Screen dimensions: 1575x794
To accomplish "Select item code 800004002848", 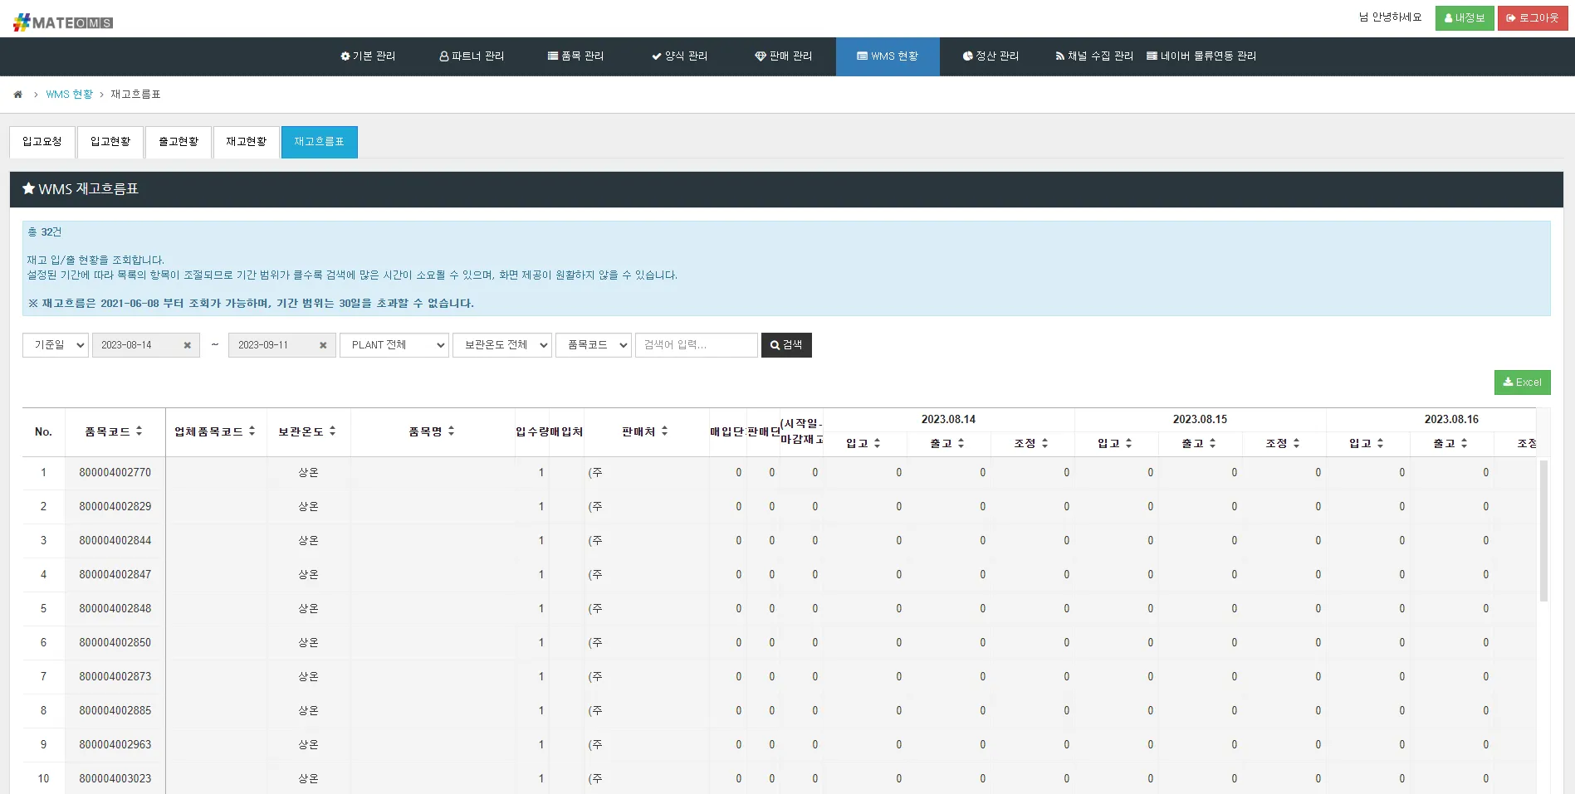I will [115, 609].
